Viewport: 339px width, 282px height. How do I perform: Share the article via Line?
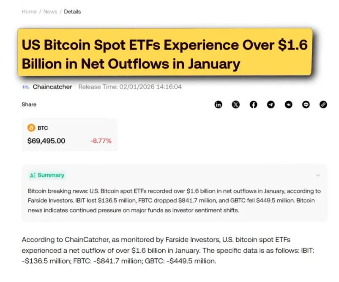click(306, 105)
